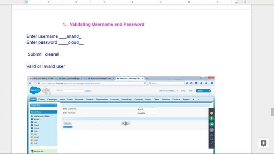274x154 pixels.
Task: Click the orange record icon in recorder toolbar
Action: point(211,113)
